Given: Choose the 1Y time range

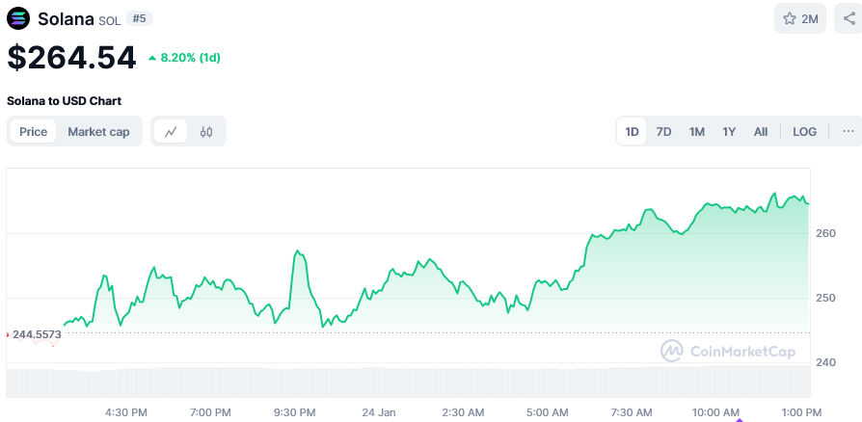Looking at the screenshot, I should click(x=728, y=131).
